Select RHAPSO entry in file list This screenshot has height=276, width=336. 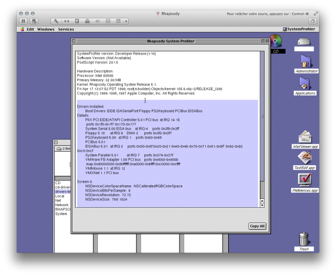(63, 209)
